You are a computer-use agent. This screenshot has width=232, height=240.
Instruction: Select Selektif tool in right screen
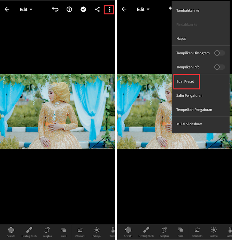pos(128,232)
